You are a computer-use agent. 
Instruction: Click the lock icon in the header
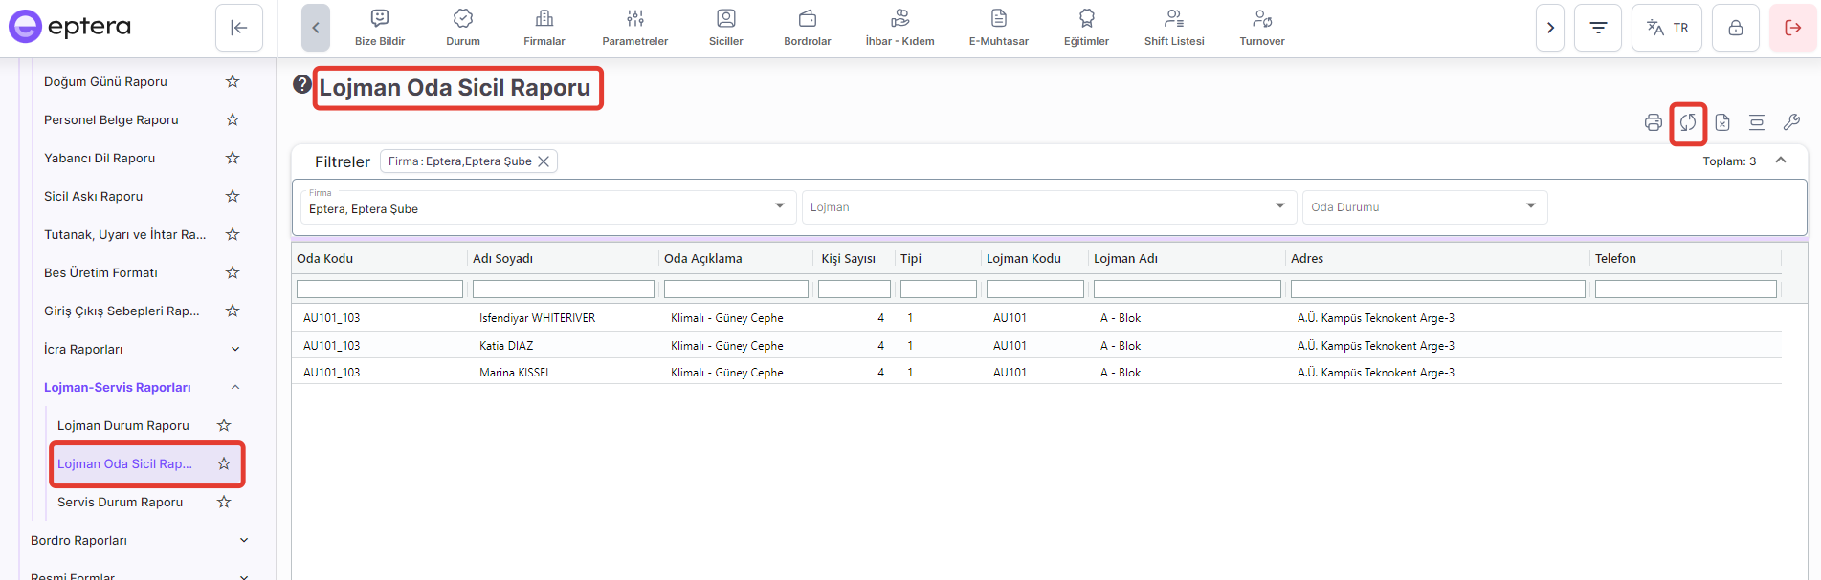(x=1735, y=28)
